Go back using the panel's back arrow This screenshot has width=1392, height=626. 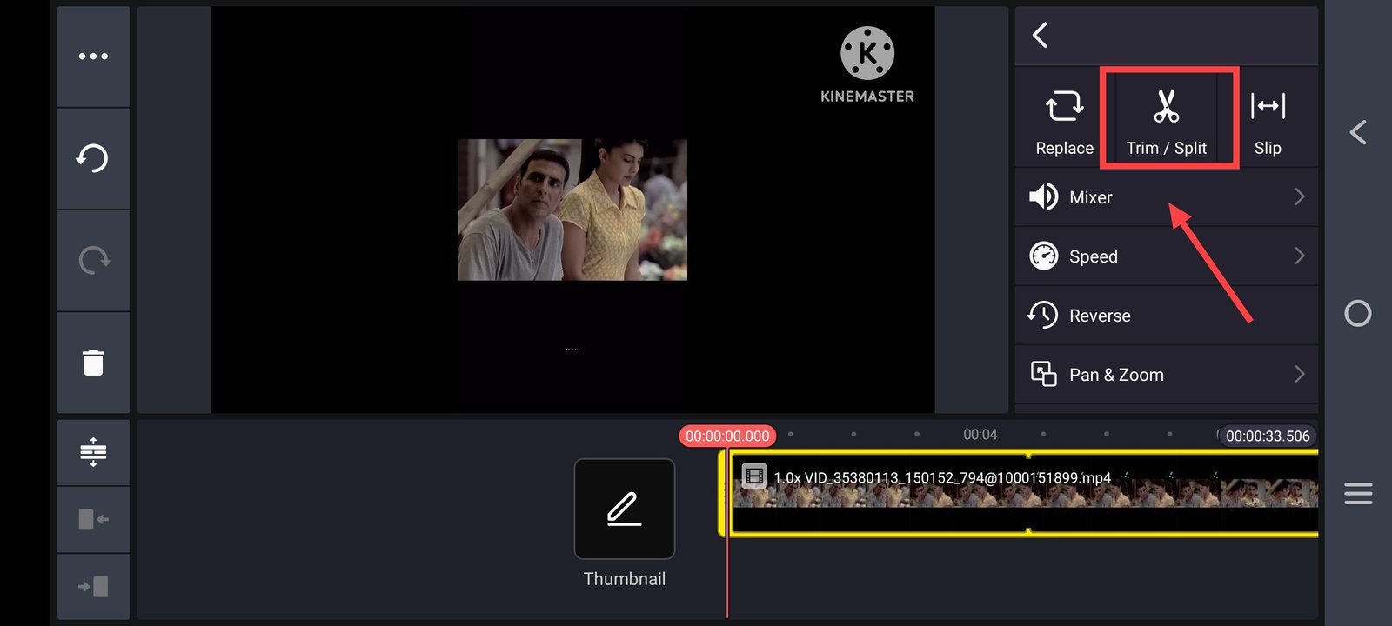[x=1041, y=36]
